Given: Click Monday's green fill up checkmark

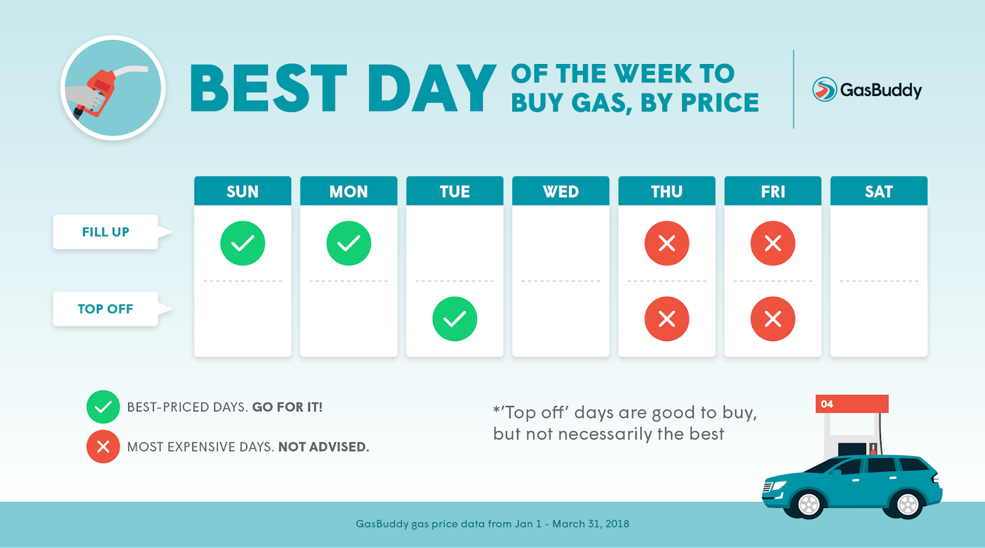Looking at the screenshot, I should pyautogui.click(x=348, y=244).
